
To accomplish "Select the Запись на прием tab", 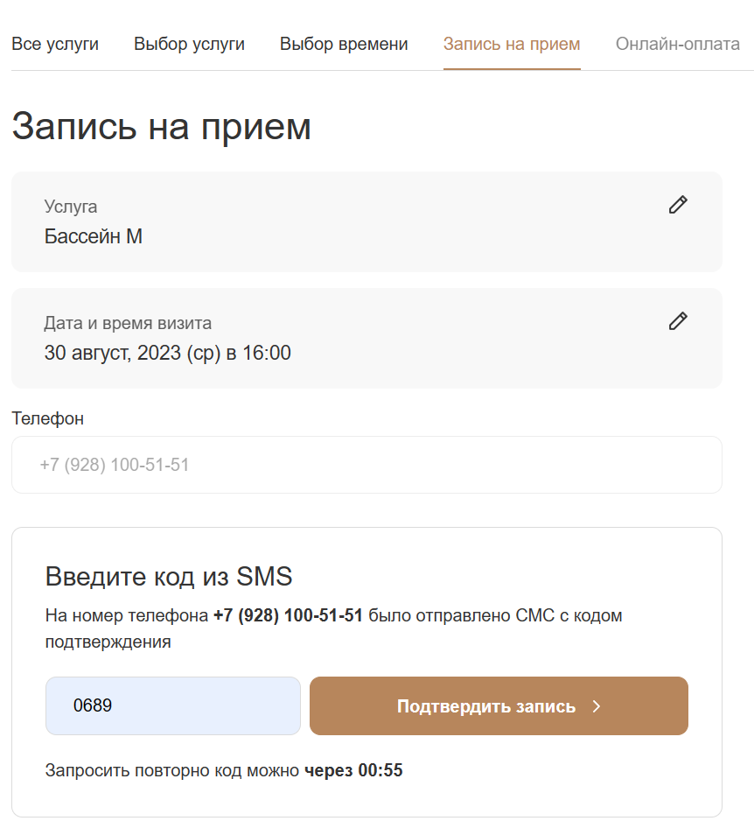I will pyautogui.click(x=512, y=44).
